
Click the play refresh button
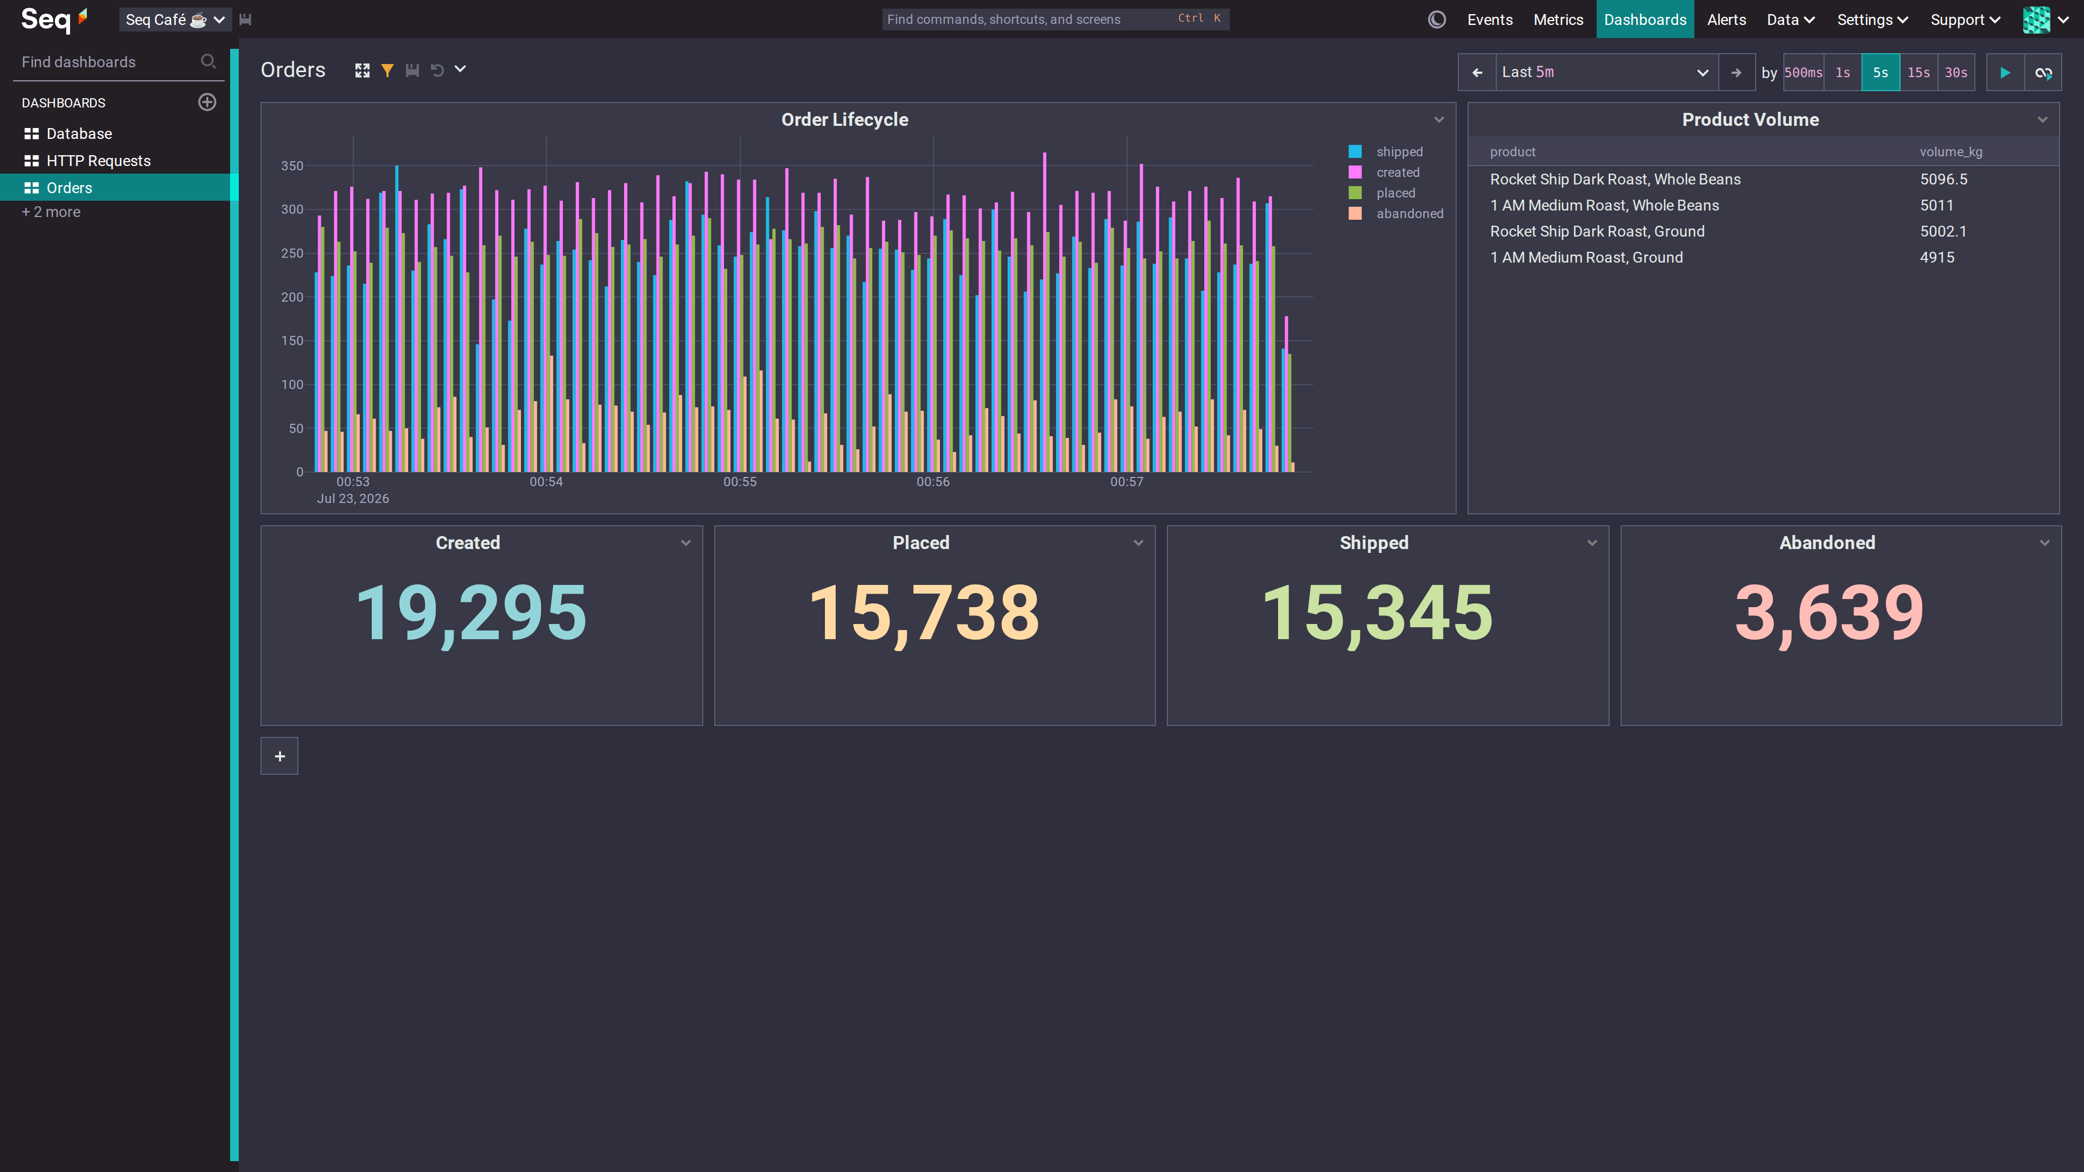tap(2005, 72)
